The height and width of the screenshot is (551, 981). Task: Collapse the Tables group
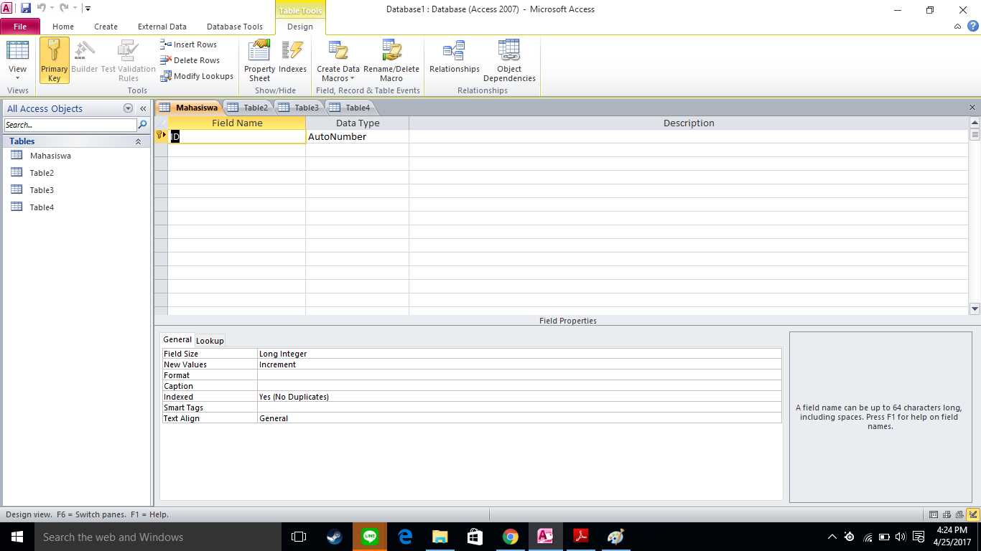coord(138,142)
